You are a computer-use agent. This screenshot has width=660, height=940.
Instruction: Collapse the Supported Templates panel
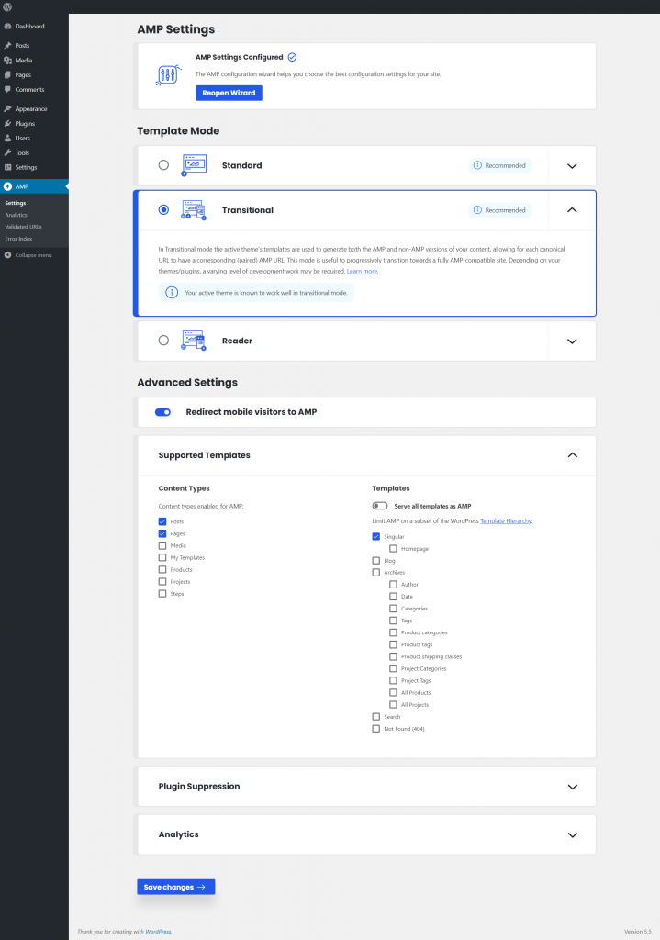click(572, 454)
